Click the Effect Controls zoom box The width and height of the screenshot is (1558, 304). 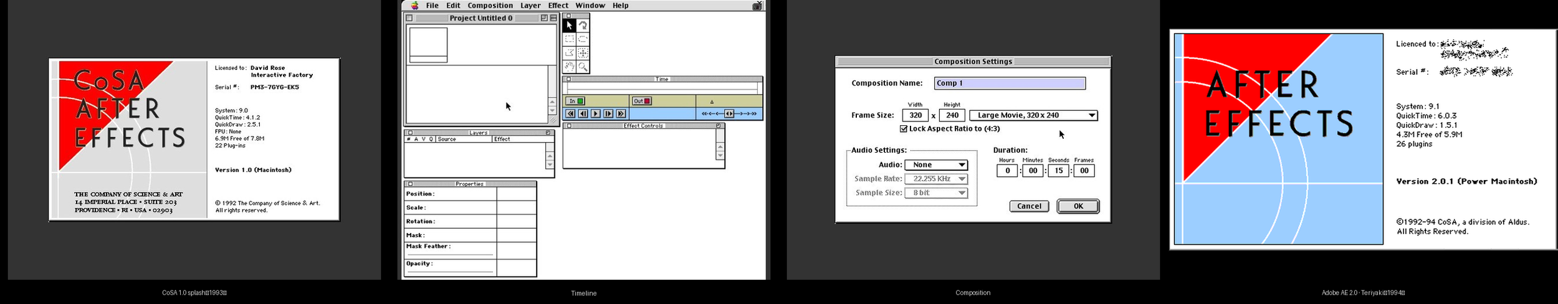click(719, 126)
